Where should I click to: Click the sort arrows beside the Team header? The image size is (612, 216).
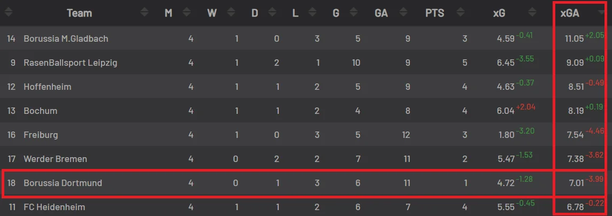(144, 13)
